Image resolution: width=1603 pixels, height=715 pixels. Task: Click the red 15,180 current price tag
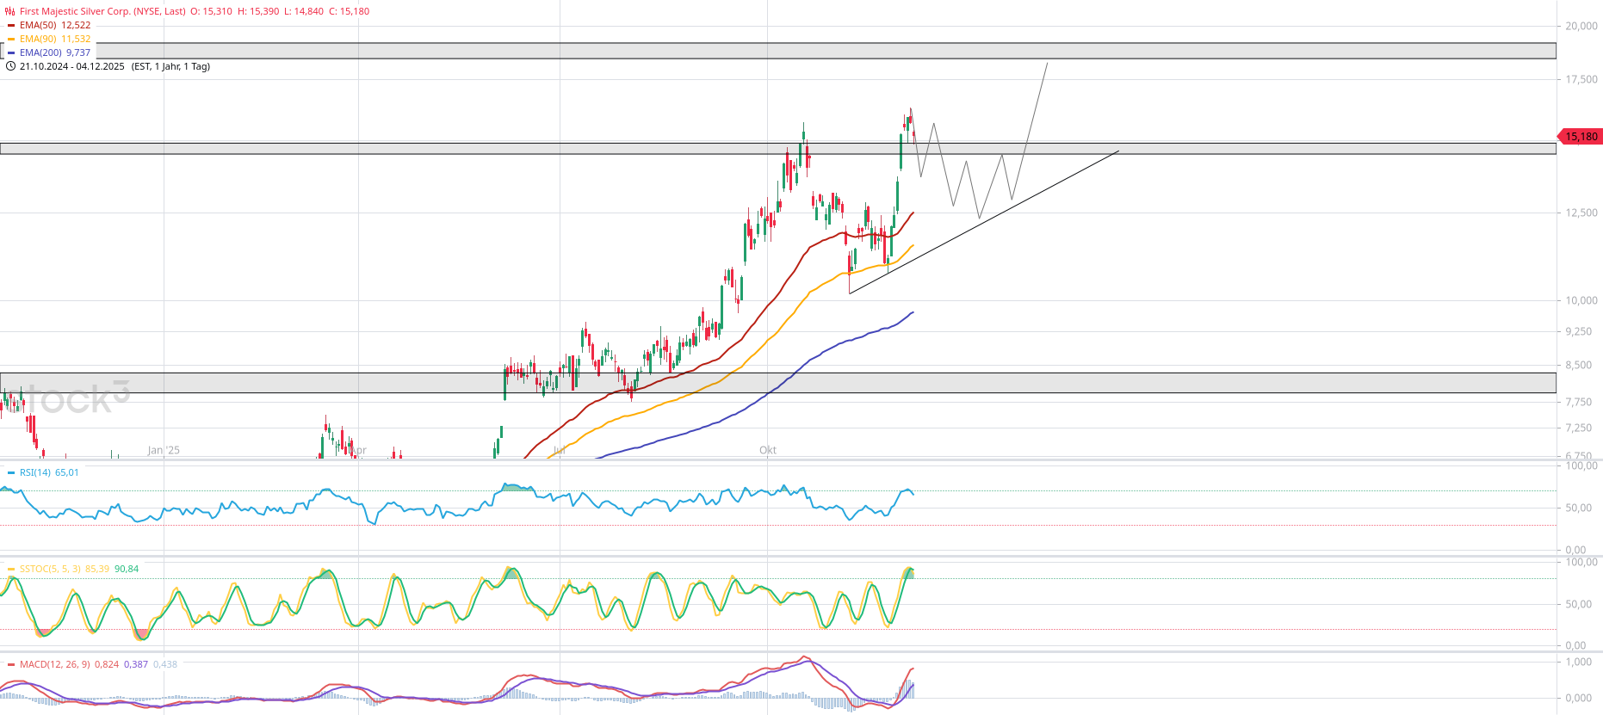[1580, 136]
